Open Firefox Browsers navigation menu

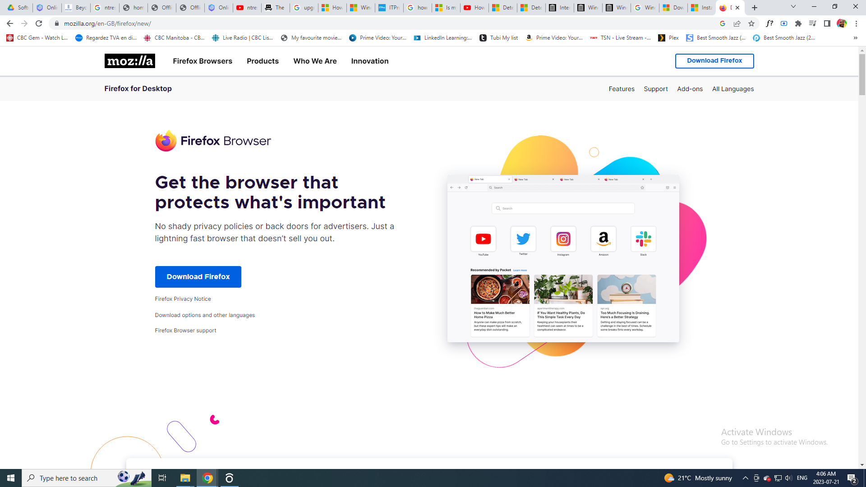(x=203, y=61)
